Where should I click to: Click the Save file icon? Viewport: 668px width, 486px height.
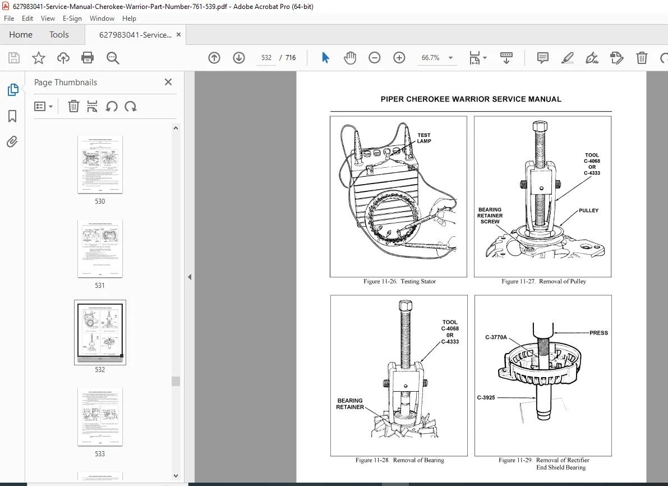[x=14, y=58]
